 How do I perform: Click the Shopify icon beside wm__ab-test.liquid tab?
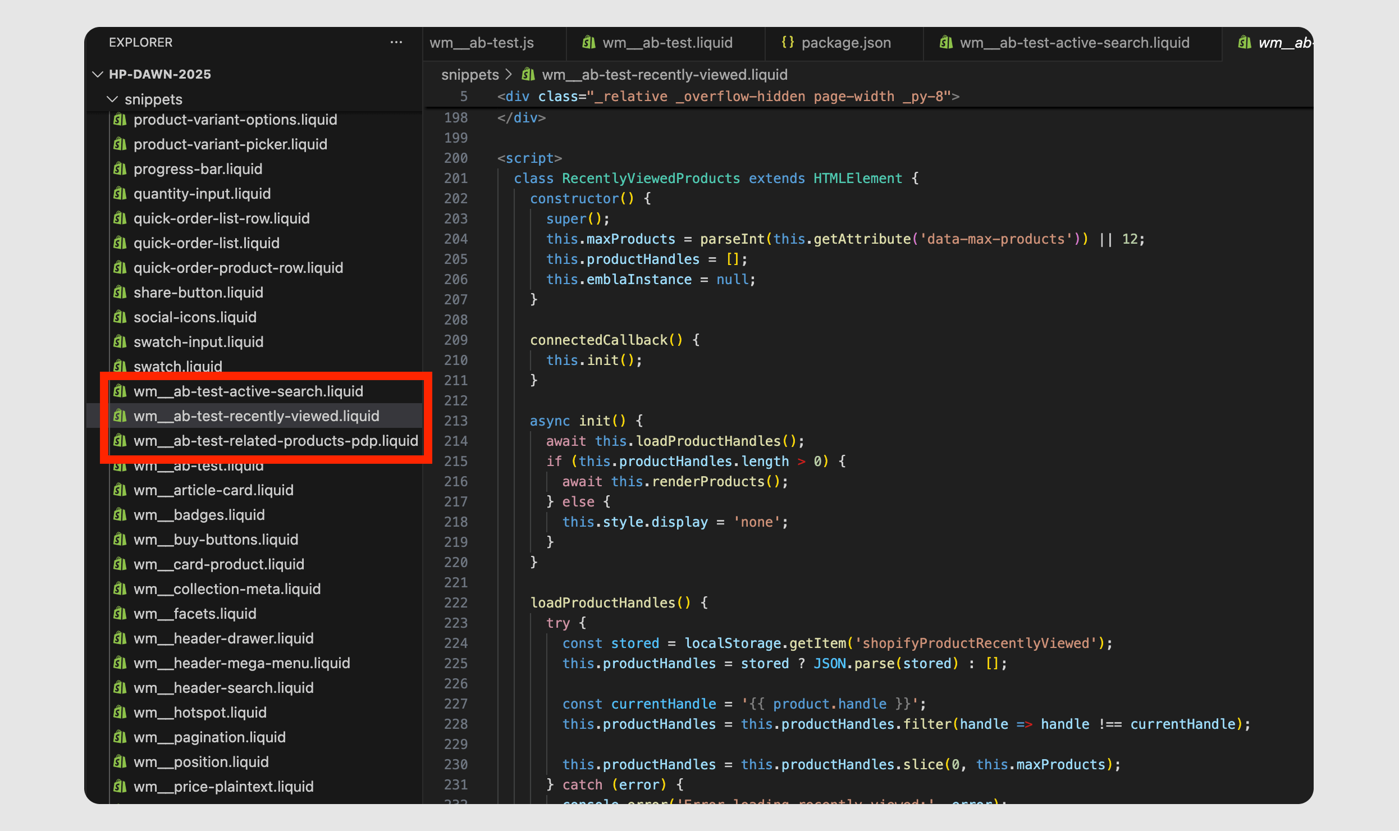[588, 43]
